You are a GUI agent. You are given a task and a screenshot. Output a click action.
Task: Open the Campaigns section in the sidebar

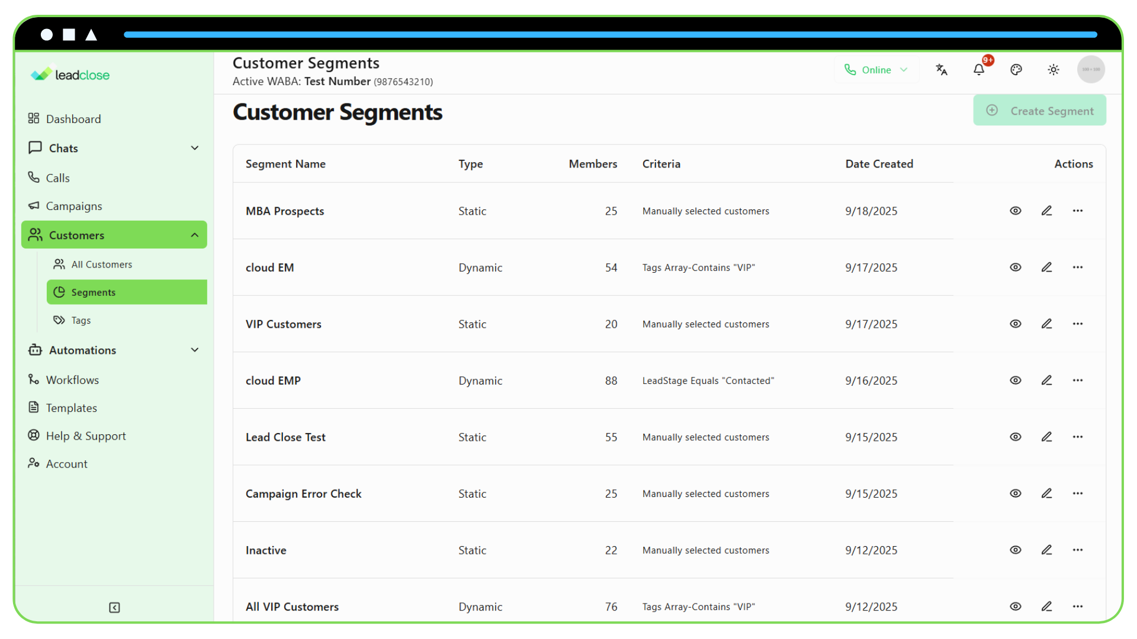pos(75,206)
